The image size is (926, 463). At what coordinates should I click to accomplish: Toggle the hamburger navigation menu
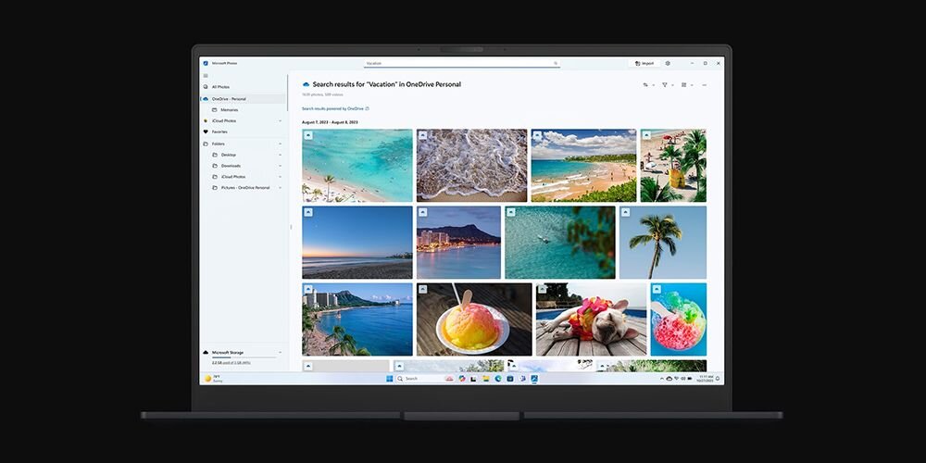[206, 75]
